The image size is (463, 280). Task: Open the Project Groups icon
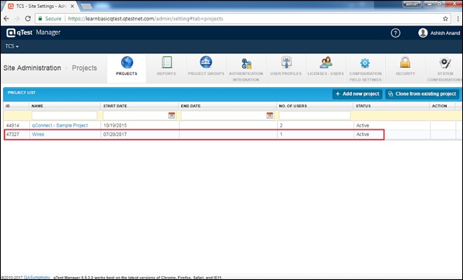coord(206,62)
